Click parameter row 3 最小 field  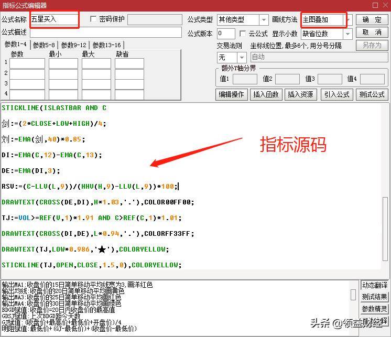point(63,84)
